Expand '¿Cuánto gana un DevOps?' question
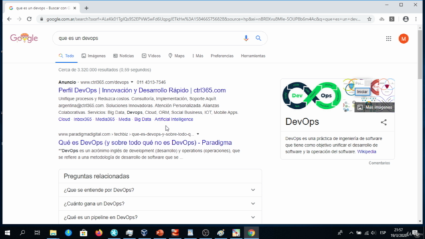The width and height of the screenshot is (425, 239). [160, 204]
